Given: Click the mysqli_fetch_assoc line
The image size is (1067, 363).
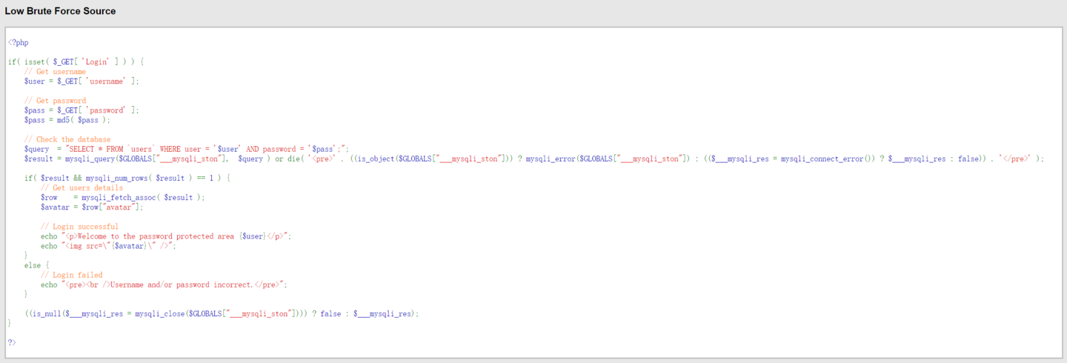Looking at the screenshot, I should point(123,198).
